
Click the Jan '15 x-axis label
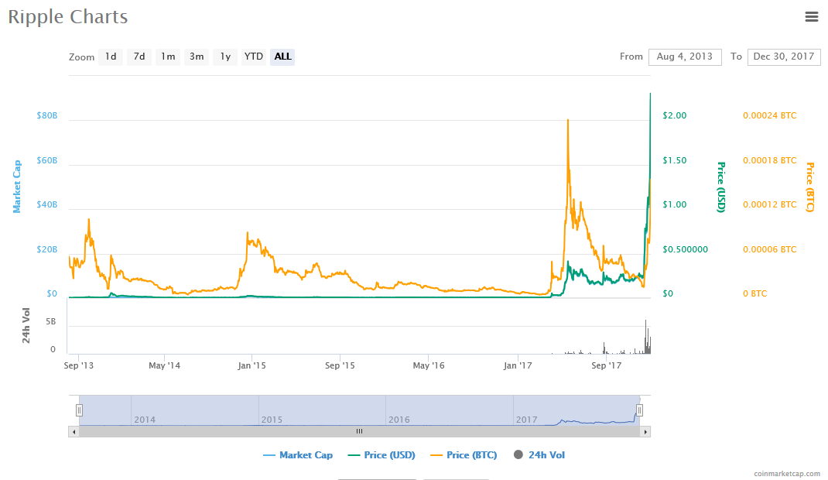[252, 365]
